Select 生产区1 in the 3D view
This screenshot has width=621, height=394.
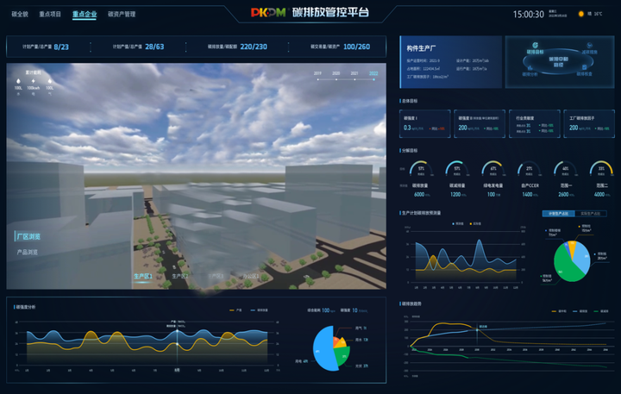[142, 277]
